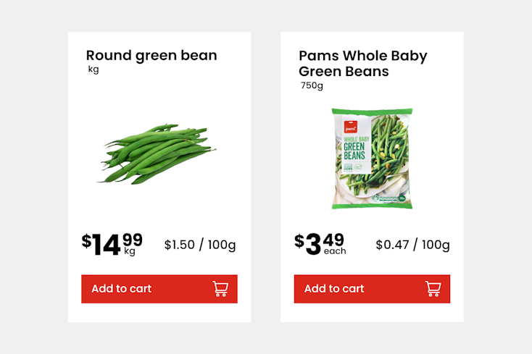Add Round green bean to cart
532x354 pixels.
point(159,289)
